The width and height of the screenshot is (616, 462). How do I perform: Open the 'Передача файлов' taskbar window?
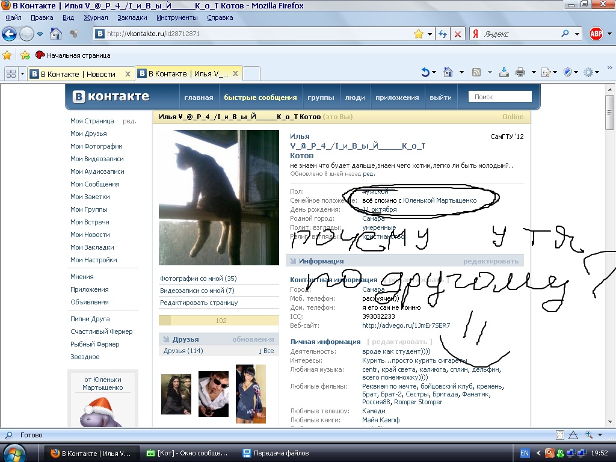[276, 453]
